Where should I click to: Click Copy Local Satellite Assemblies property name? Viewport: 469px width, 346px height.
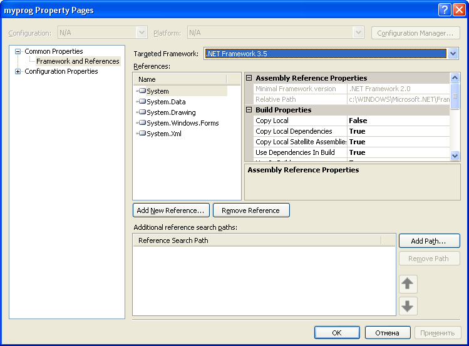[x=301, y=142]
